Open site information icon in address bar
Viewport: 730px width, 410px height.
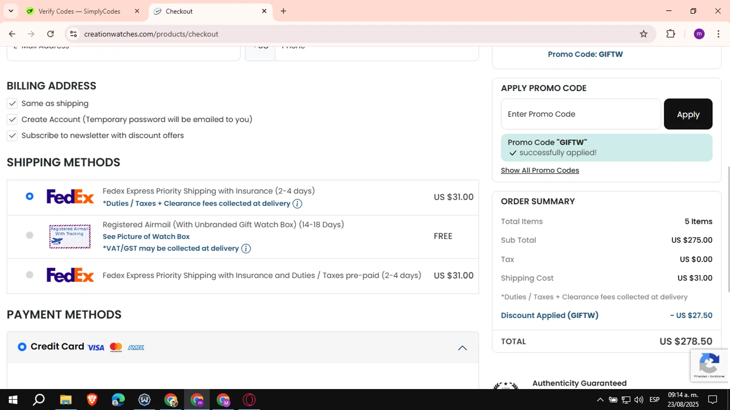pos(73,34)
